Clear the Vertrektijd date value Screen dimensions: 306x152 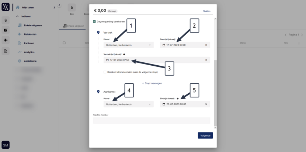click(x=206, y=60)
